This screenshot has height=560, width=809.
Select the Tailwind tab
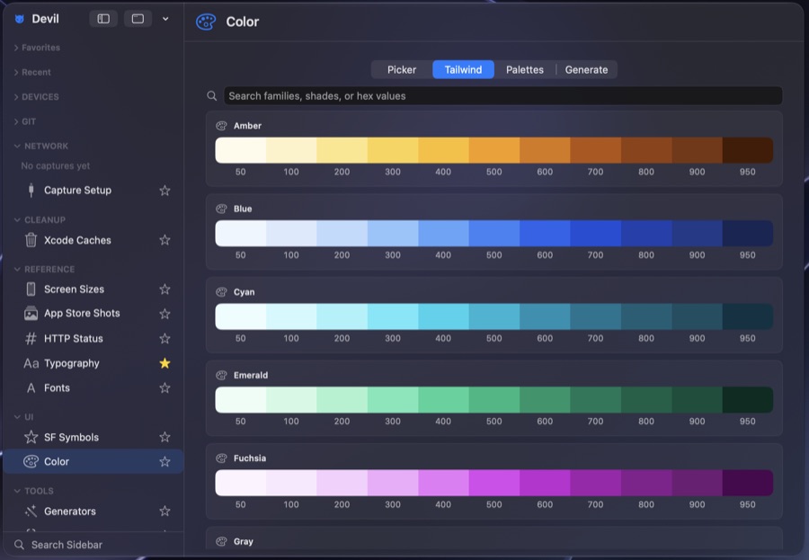coord(463,70)
